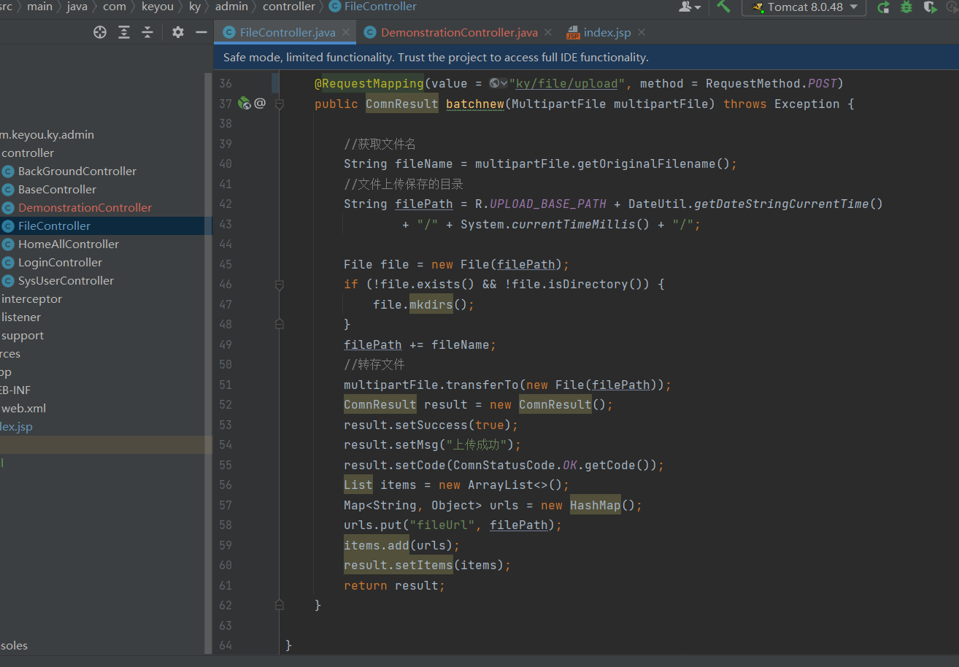This screenshot has width=959, height=667.
Task: Click the fold end marker on line 48
Action: 279,323
